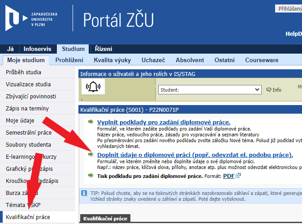
Task: Click Doplnit údaje o diplomové práci link
Action: (x=195, y=155)
